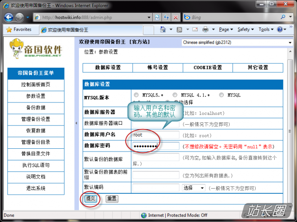Open 执行SQL语句 in sidebar menu
Image resolution: width=297 pixels, height=222 pixels.
pos(36,165)
